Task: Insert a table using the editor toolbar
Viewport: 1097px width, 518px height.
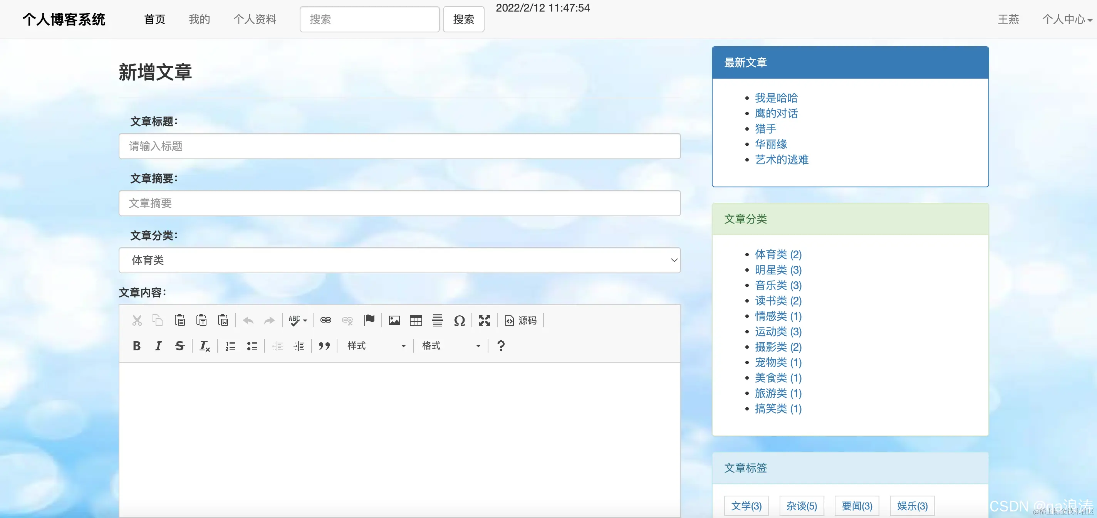Action: pos(416,320)
